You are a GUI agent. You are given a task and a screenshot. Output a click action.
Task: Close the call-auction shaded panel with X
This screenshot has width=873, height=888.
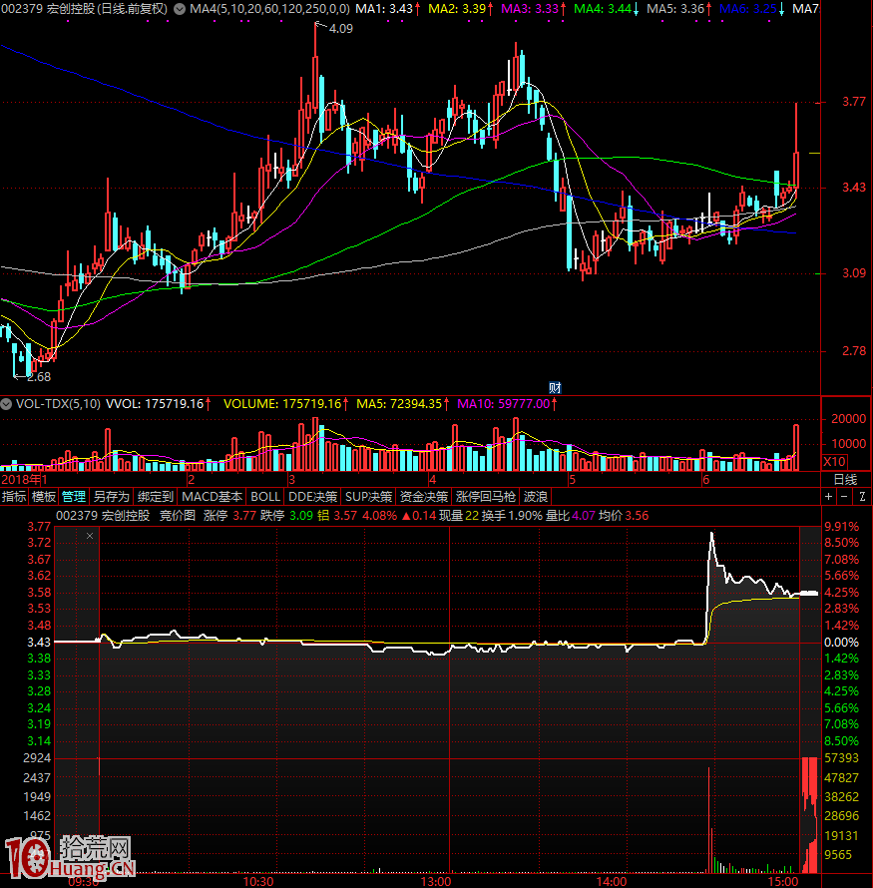pyautogui.click(x=90, y=536)
